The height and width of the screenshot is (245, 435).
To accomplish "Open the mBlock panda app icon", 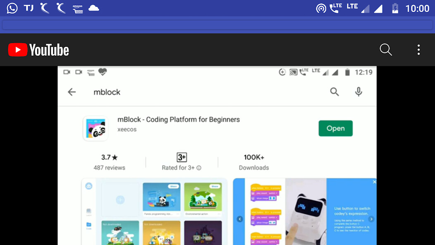I will 96,128.
